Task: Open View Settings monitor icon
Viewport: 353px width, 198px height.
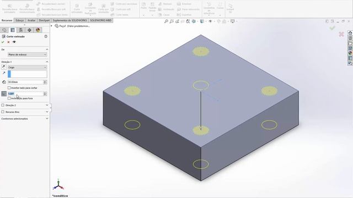Action: (x=233, y=21)
